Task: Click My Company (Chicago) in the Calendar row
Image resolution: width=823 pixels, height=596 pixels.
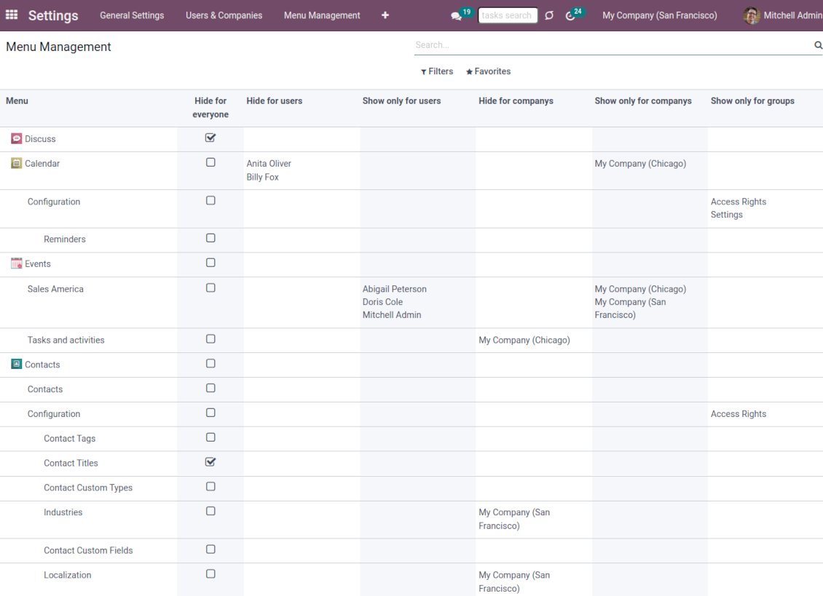Action: point(640,164)
